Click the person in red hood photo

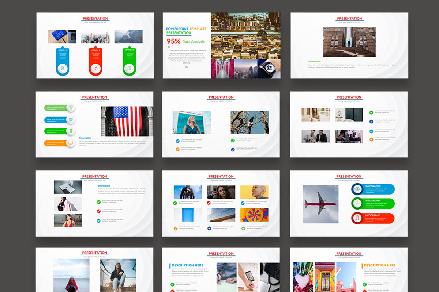[x=71, y=275]
